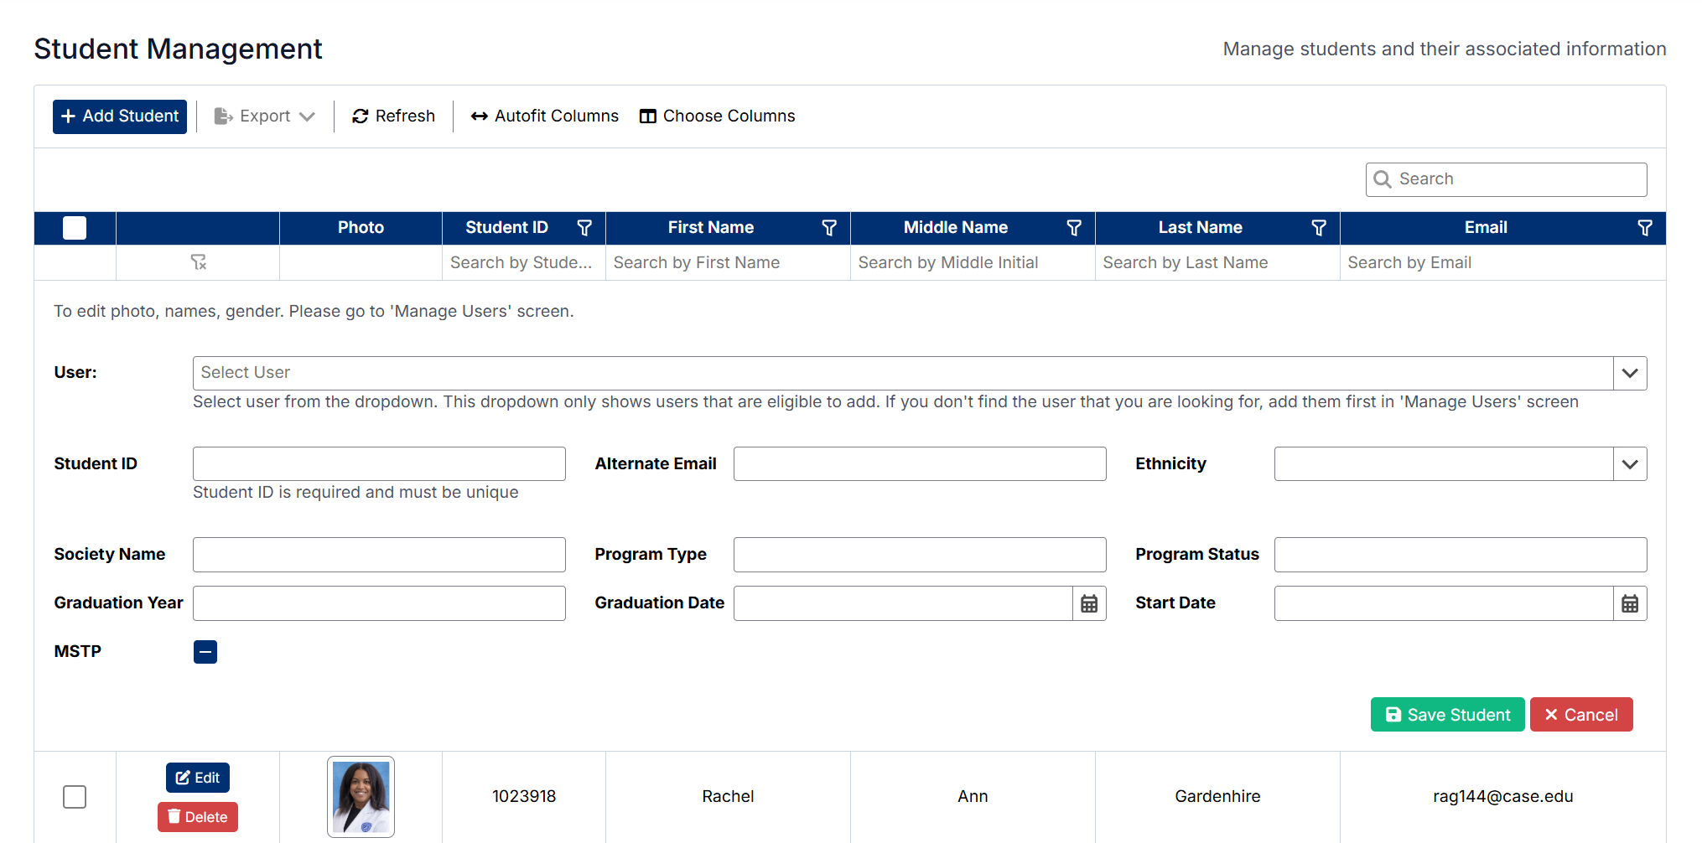Open the Ethnicity dropdown

(1630, 464)
